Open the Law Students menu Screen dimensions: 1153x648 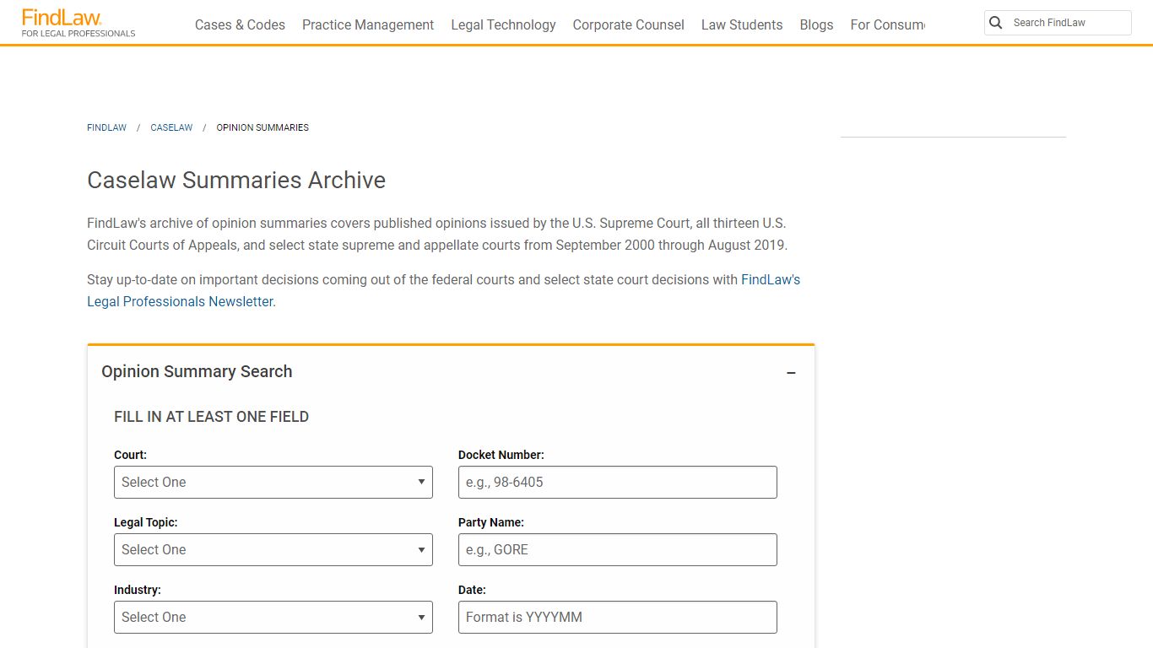[x=742, y=24]
